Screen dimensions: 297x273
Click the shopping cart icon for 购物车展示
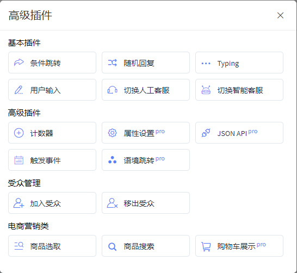(206, 246)
